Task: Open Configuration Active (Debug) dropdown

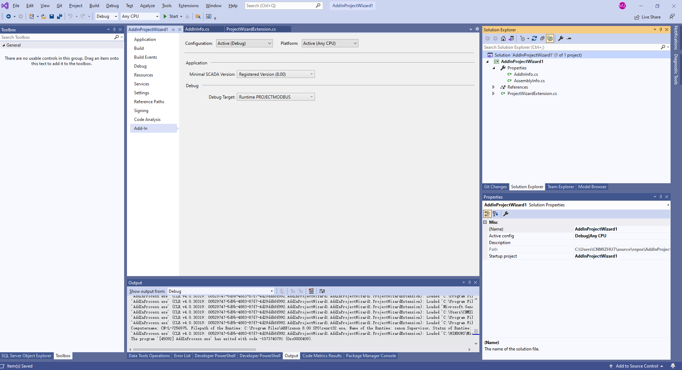Action: pyautogui.click(x=244, y=43)
